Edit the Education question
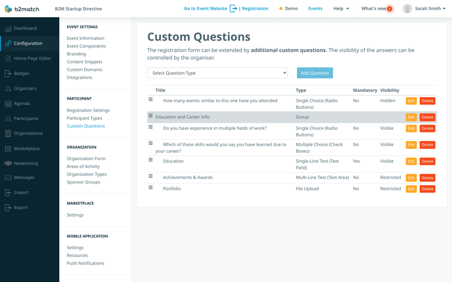 click(x=411, y=161)
